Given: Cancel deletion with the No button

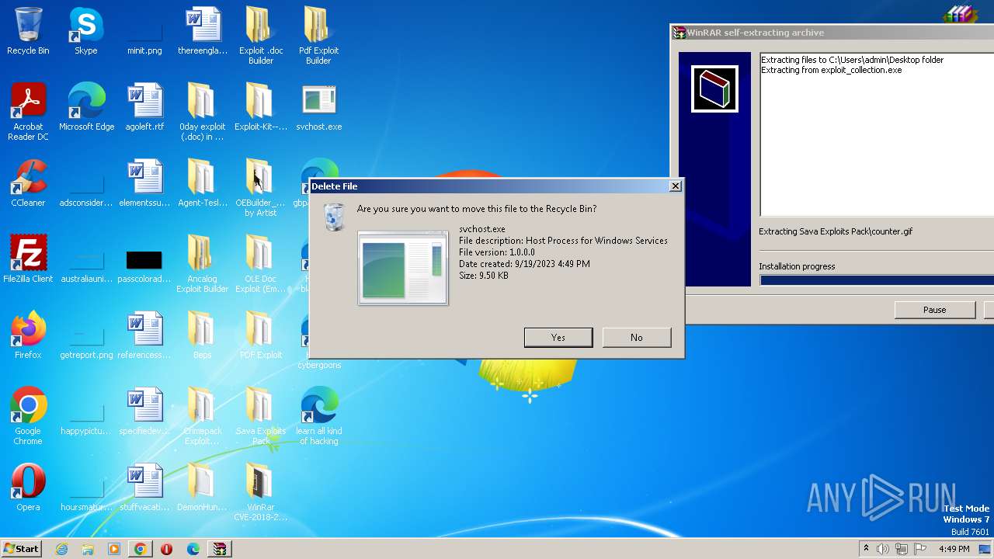Looking at the screenshot, I should point(637,337).
